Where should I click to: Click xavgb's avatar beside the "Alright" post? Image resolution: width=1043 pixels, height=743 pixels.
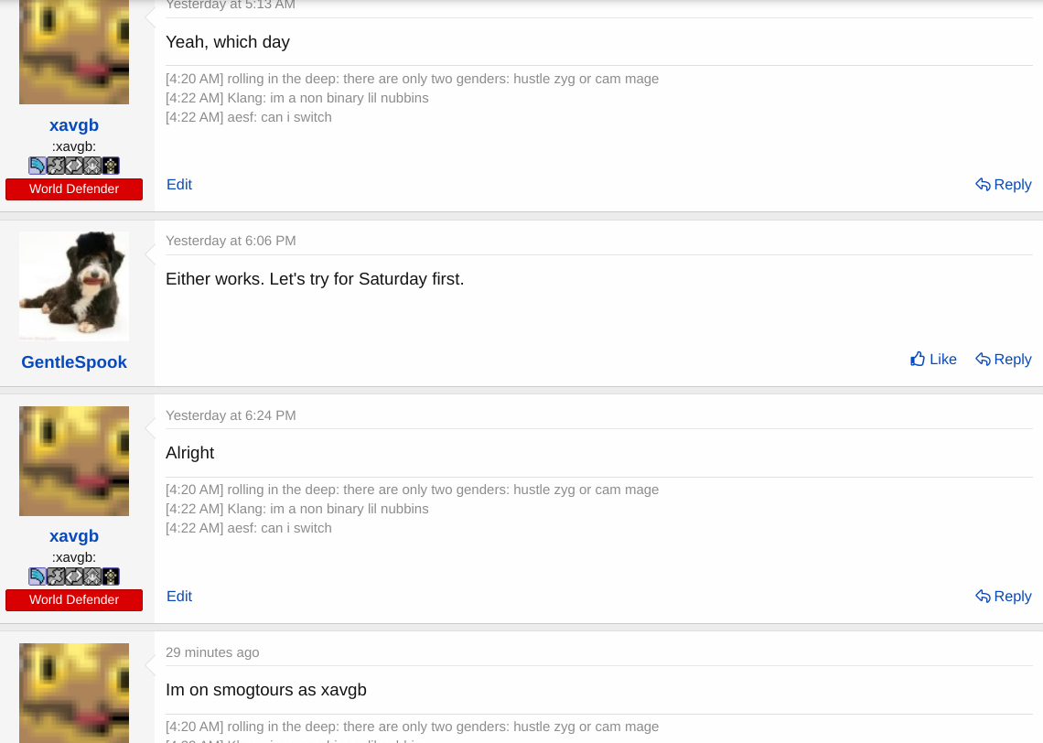[x=74, y=461]
